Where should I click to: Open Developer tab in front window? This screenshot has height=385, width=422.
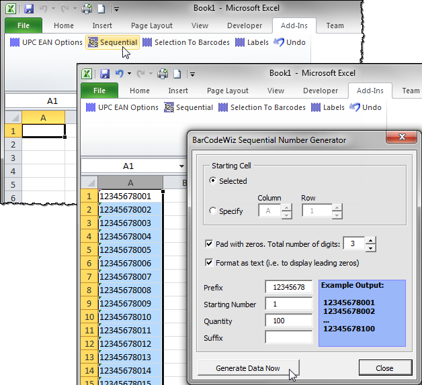pyautogui.click(x=321, y=91)
